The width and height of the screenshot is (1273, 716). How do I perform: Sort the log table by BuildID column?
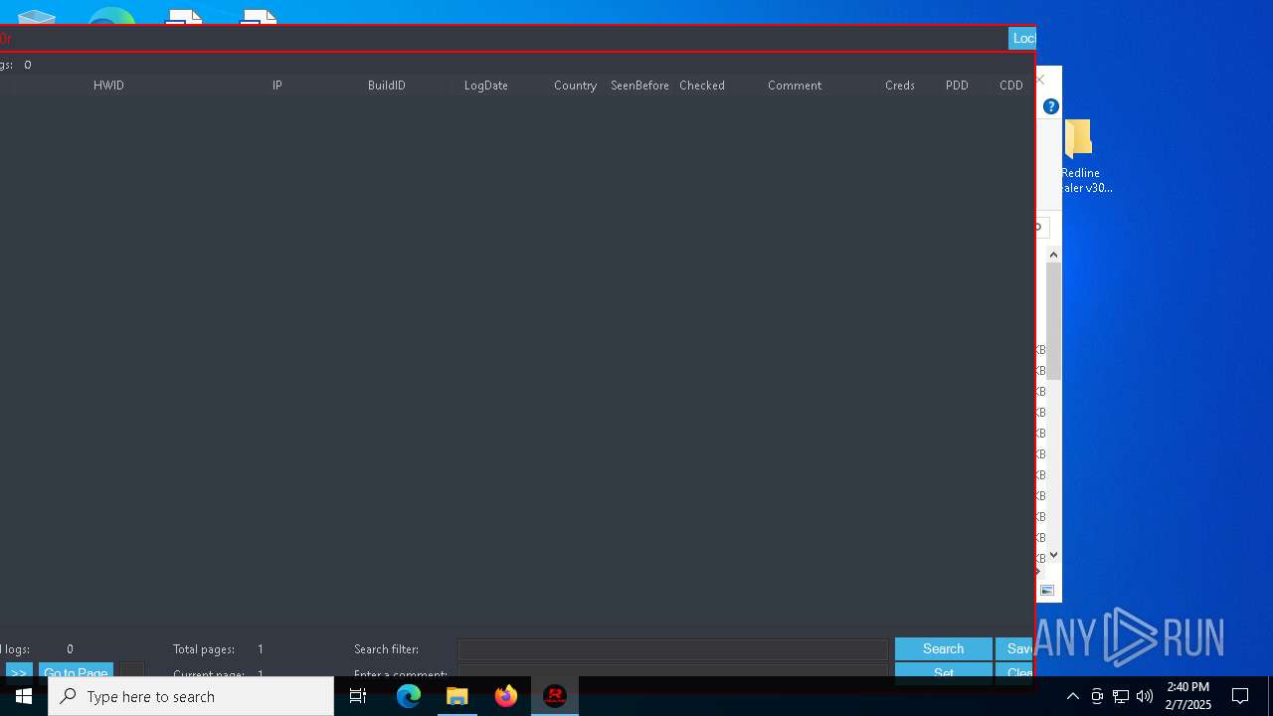(x=387, y=86)
